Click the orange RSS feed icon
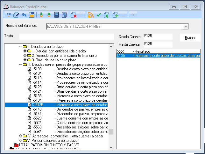This screenshot has width=205, height=154. pos(91,15)
